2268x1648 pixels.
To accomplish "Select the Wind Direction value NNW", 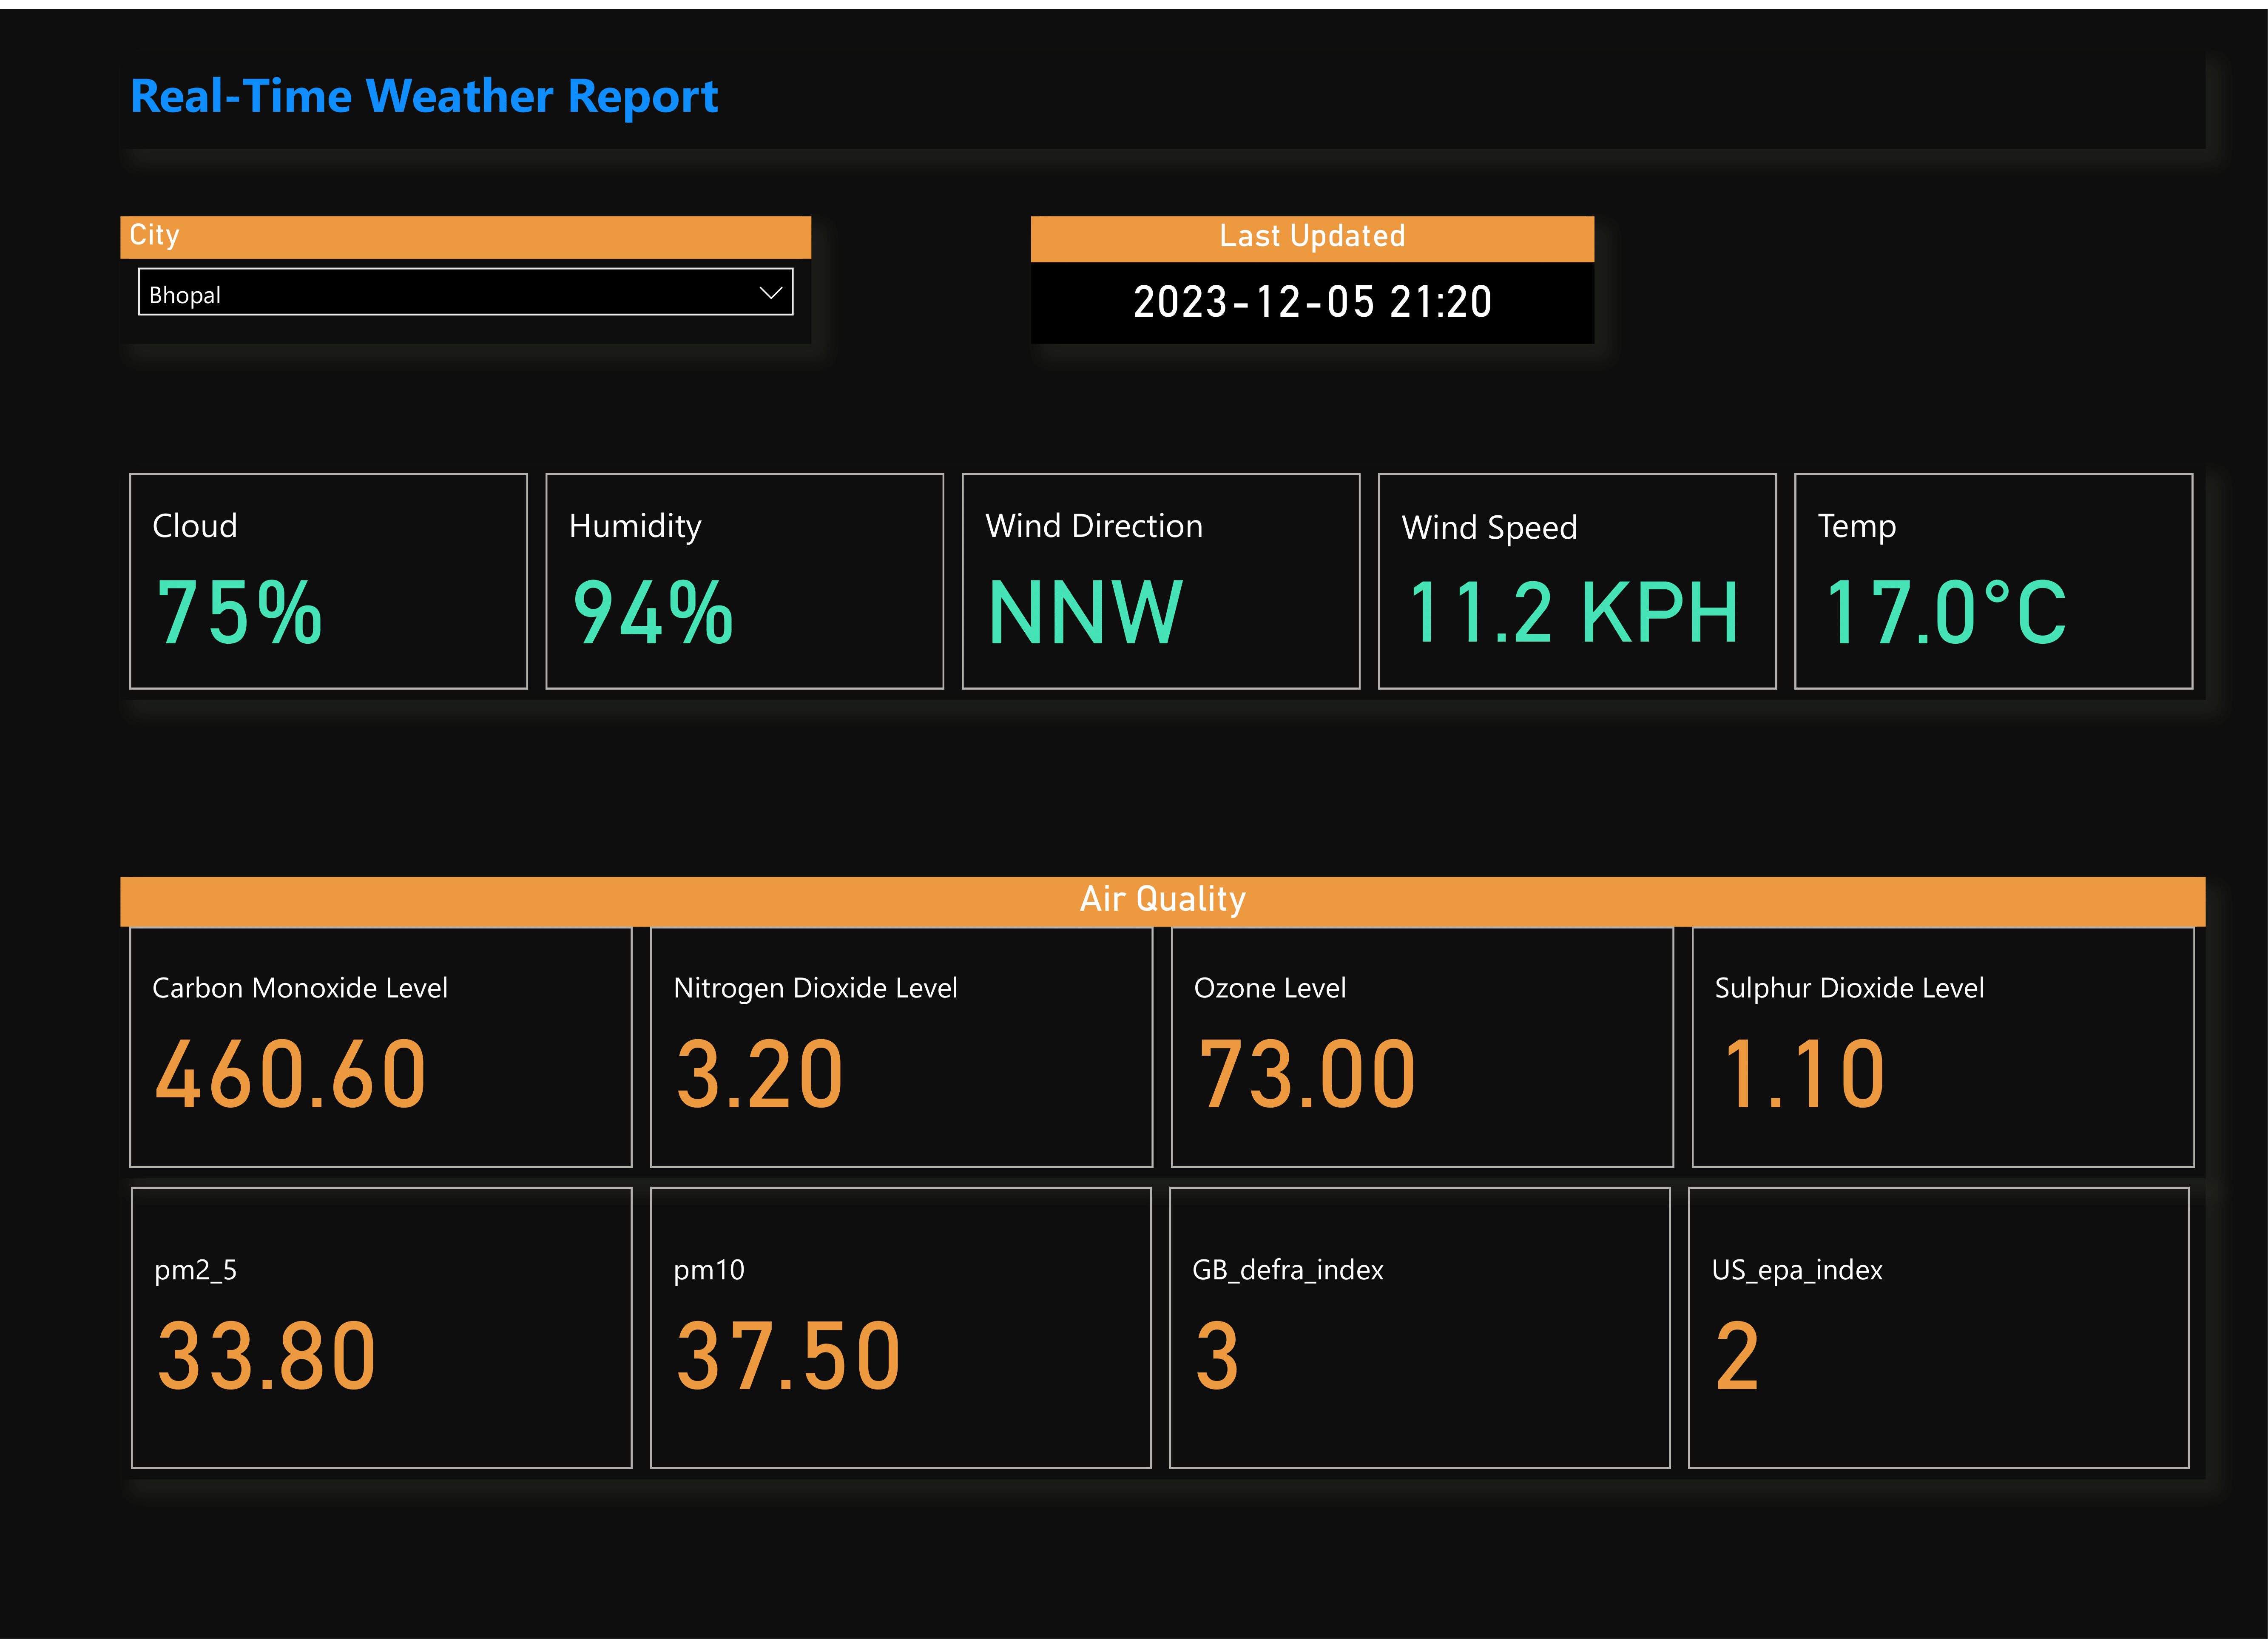I will click(x=1086, y=612).
